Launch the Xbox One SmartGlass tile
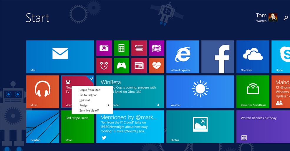This screenshot has height=151, width=290. click(x=253, y=92)
